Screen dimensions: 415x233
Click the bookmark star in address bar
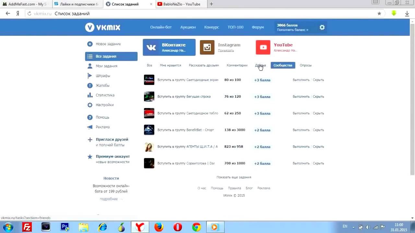click(379, 14)
